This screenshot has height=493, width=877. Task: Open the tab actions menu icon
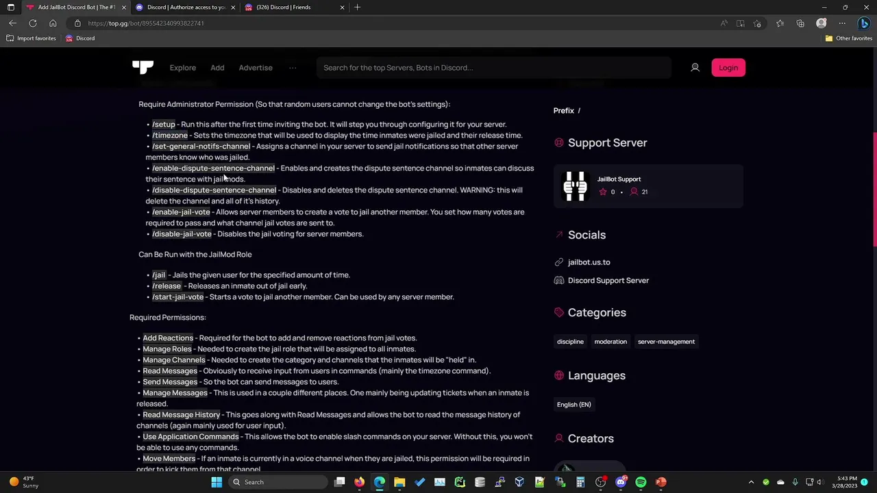point(10,7)
